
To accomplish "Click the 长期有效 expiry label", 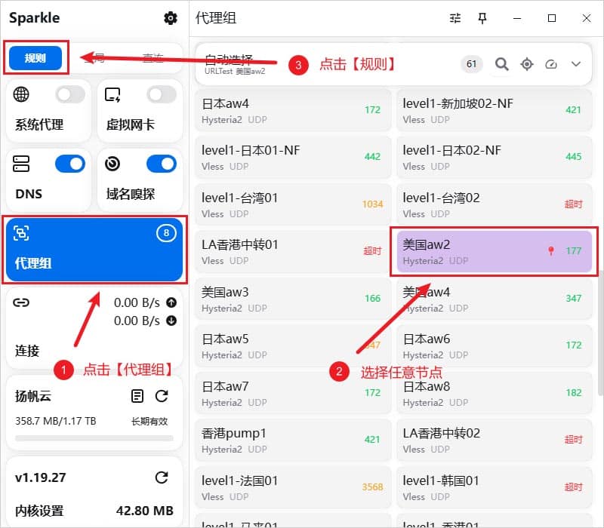I will tap(149, 422).
